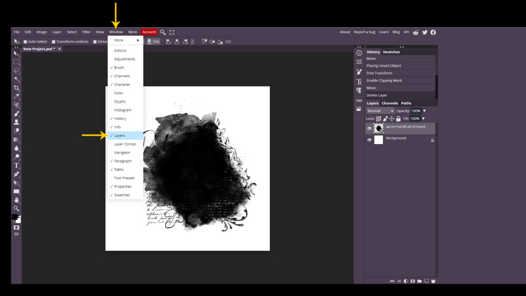Open the Normal blend mode dropdown
The width and height of the screenshot is (526, 296).
[x=380, y=111]
